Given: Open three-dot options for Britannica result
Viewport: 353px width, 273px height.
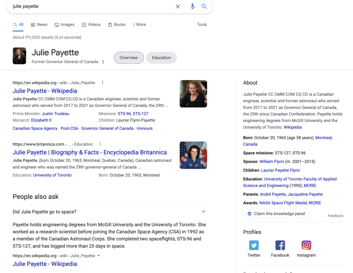Looking at the screenshot, I should (x=100, y=144).
